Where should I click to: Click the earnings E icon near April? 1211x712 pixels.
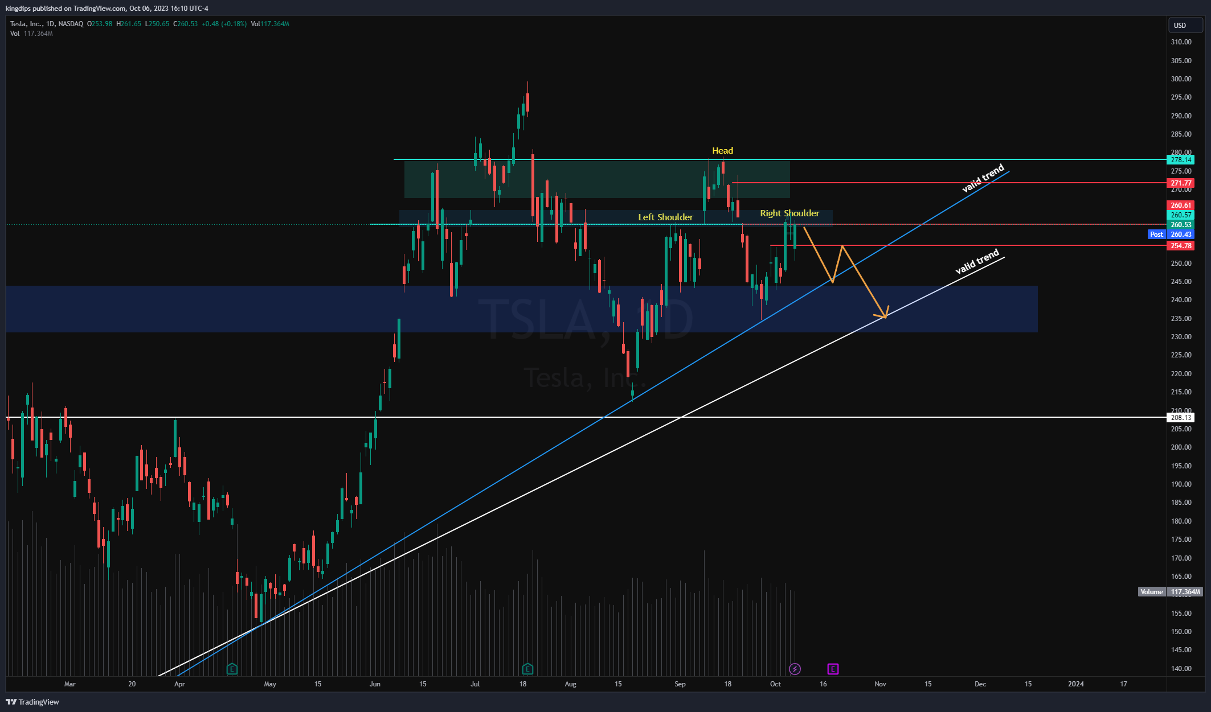(232, 669)
